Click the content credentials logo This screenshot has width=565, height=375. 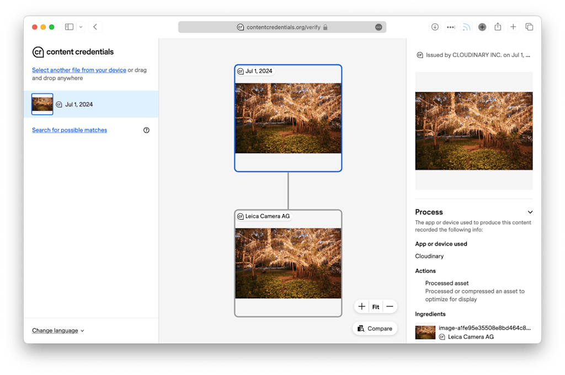[73, 52]
